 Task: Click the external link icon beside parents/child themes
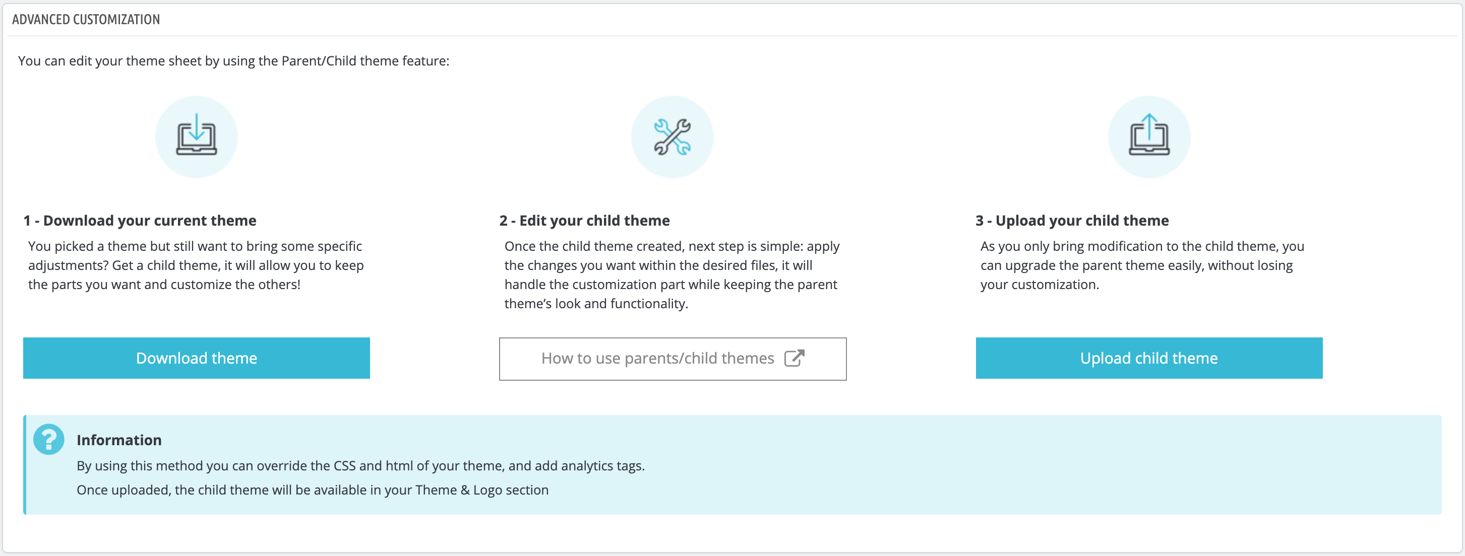click(794, 358)
